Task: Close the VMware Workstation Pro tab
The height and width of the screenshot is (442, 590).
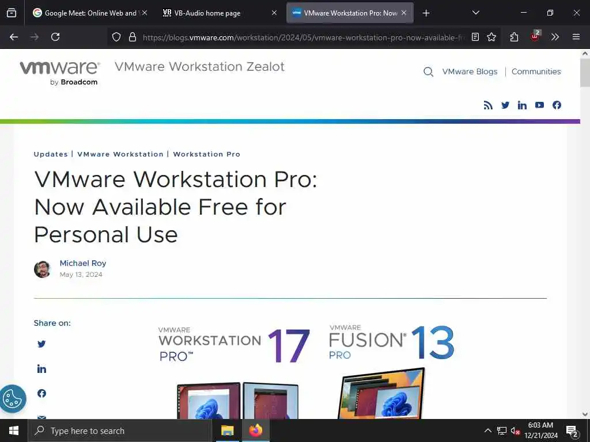Action: pyautogui.click(x=404, y=13)
